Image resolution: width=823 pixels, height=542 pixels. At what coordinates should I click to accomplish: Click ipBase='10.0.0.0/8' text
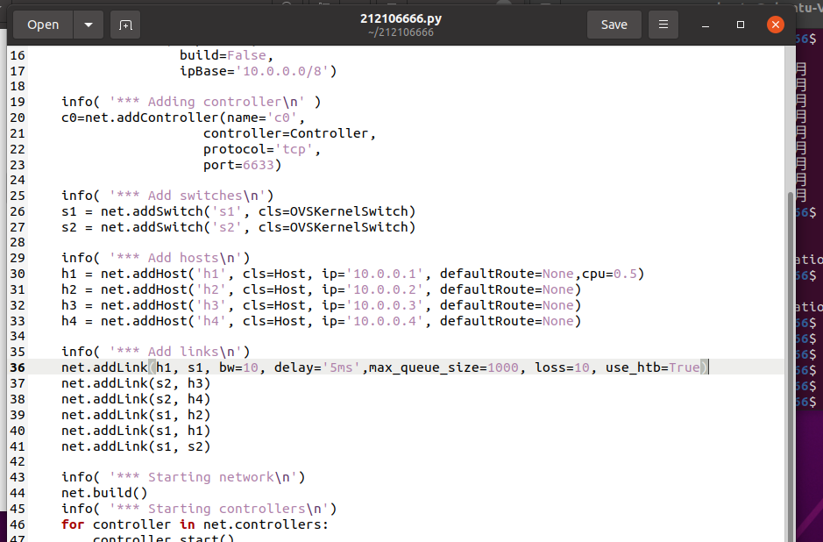[x=259, y=71]
